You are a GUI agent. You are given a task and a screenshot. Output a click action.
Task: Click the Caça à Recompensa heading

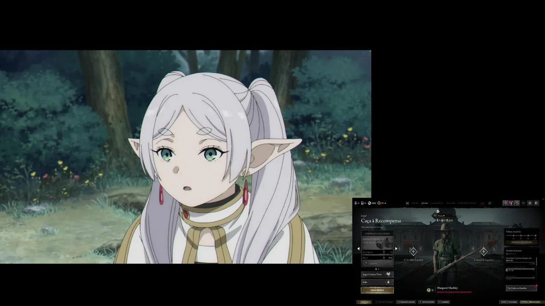381,221
